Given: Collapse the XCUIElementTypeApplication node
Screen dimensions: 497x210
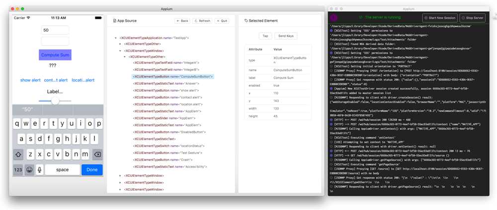Looking at the screenshot, I should coord(115,38).
